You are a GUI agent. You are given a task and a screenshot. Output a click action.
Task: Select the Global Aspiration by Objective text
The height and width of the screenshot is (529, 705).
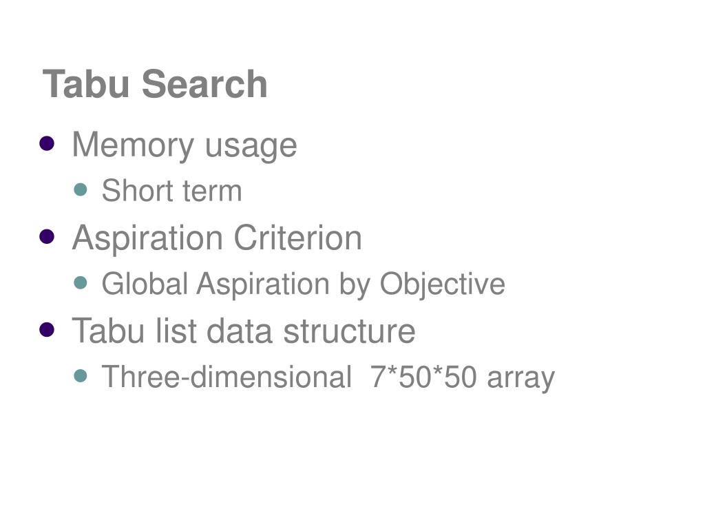pyautogui.click(x=304, y=284)
